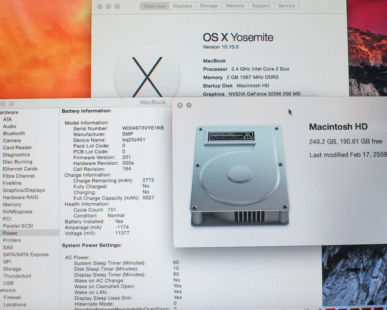This screenshot has height=310, width=387.
Task: Select Hardware RAID in the sidebar
Action: [21, 198]
